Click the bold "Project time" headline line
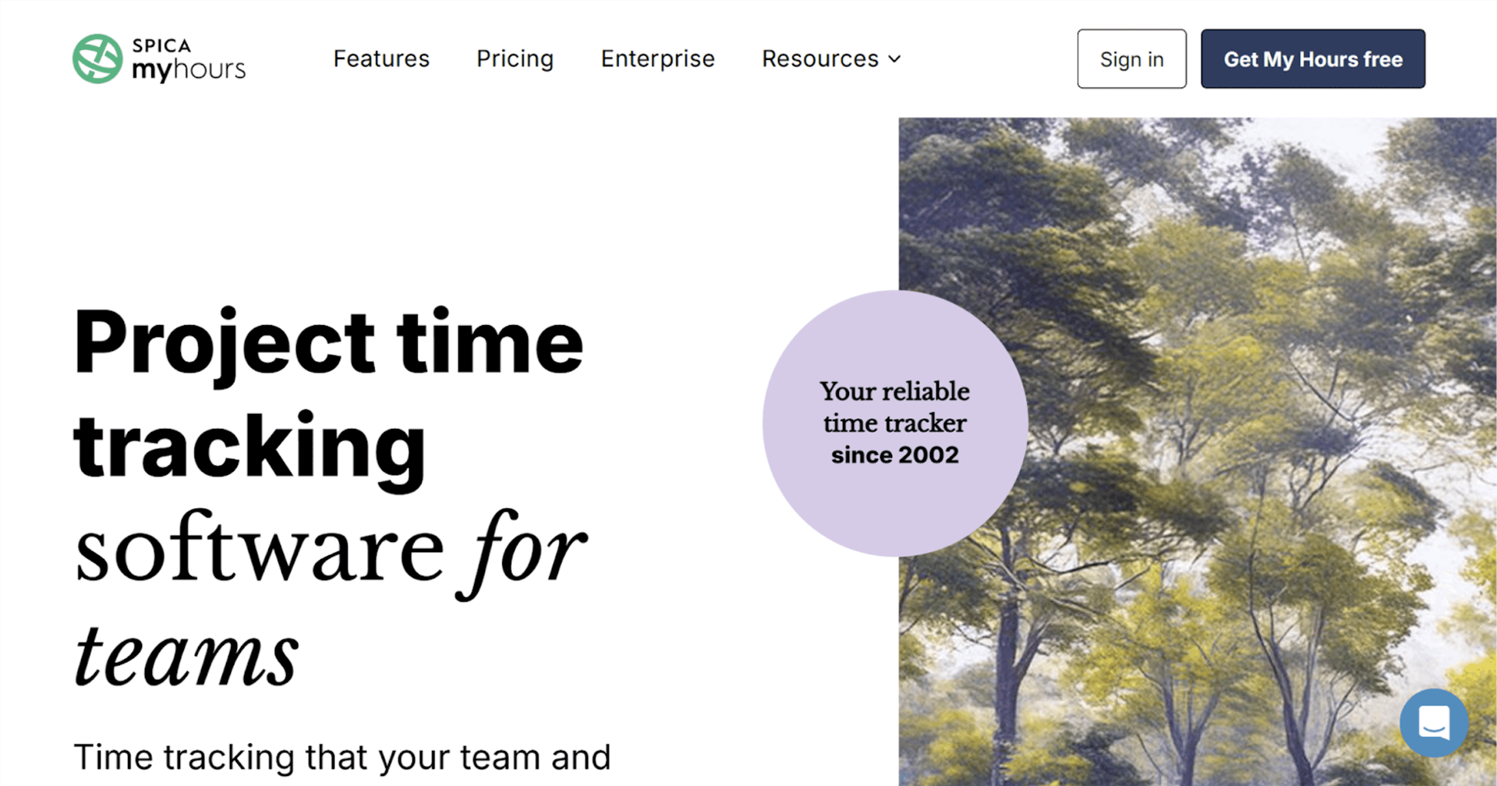Image resolution: width=1497 pixels, height=786 pixels. (328, 343)
